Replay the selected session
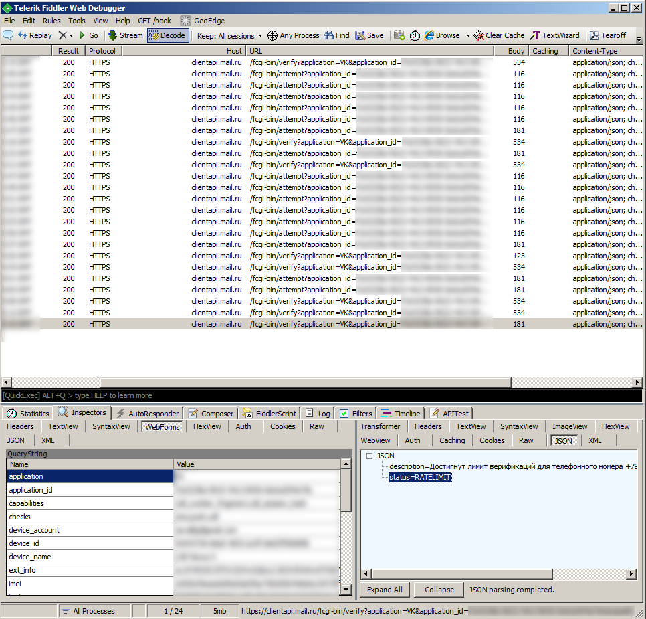The image size is (646, 619). point(35,35)
